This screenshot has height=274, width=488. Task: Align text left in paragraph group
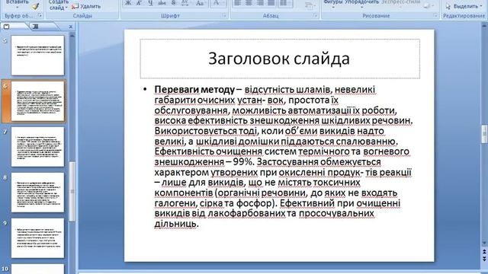pyautogui.click(x=237, y=3)
